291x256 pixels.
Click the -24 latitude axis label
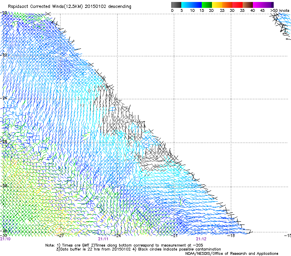(4, 98)
